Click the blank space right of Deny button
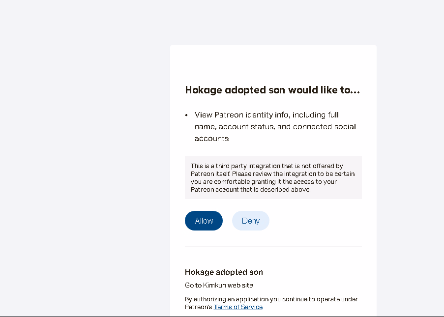 click(315, 221)
